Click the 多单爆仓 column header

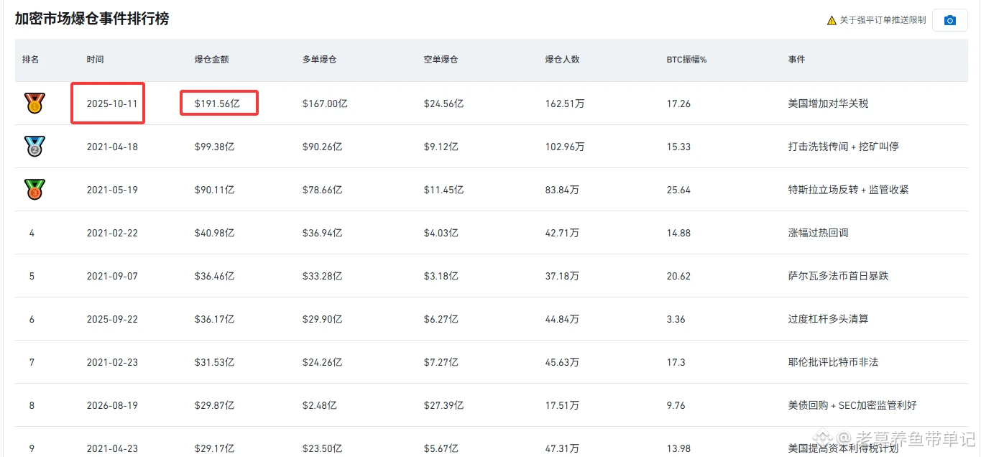319,60
